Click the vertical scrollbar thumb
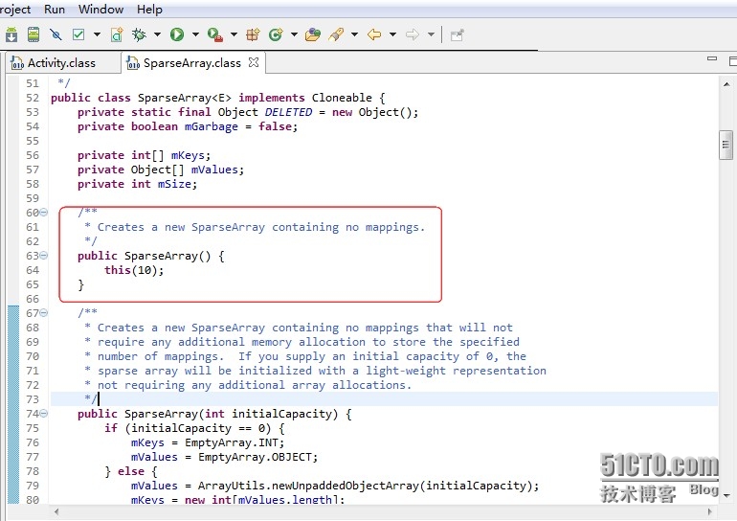 tap(726, 145)
